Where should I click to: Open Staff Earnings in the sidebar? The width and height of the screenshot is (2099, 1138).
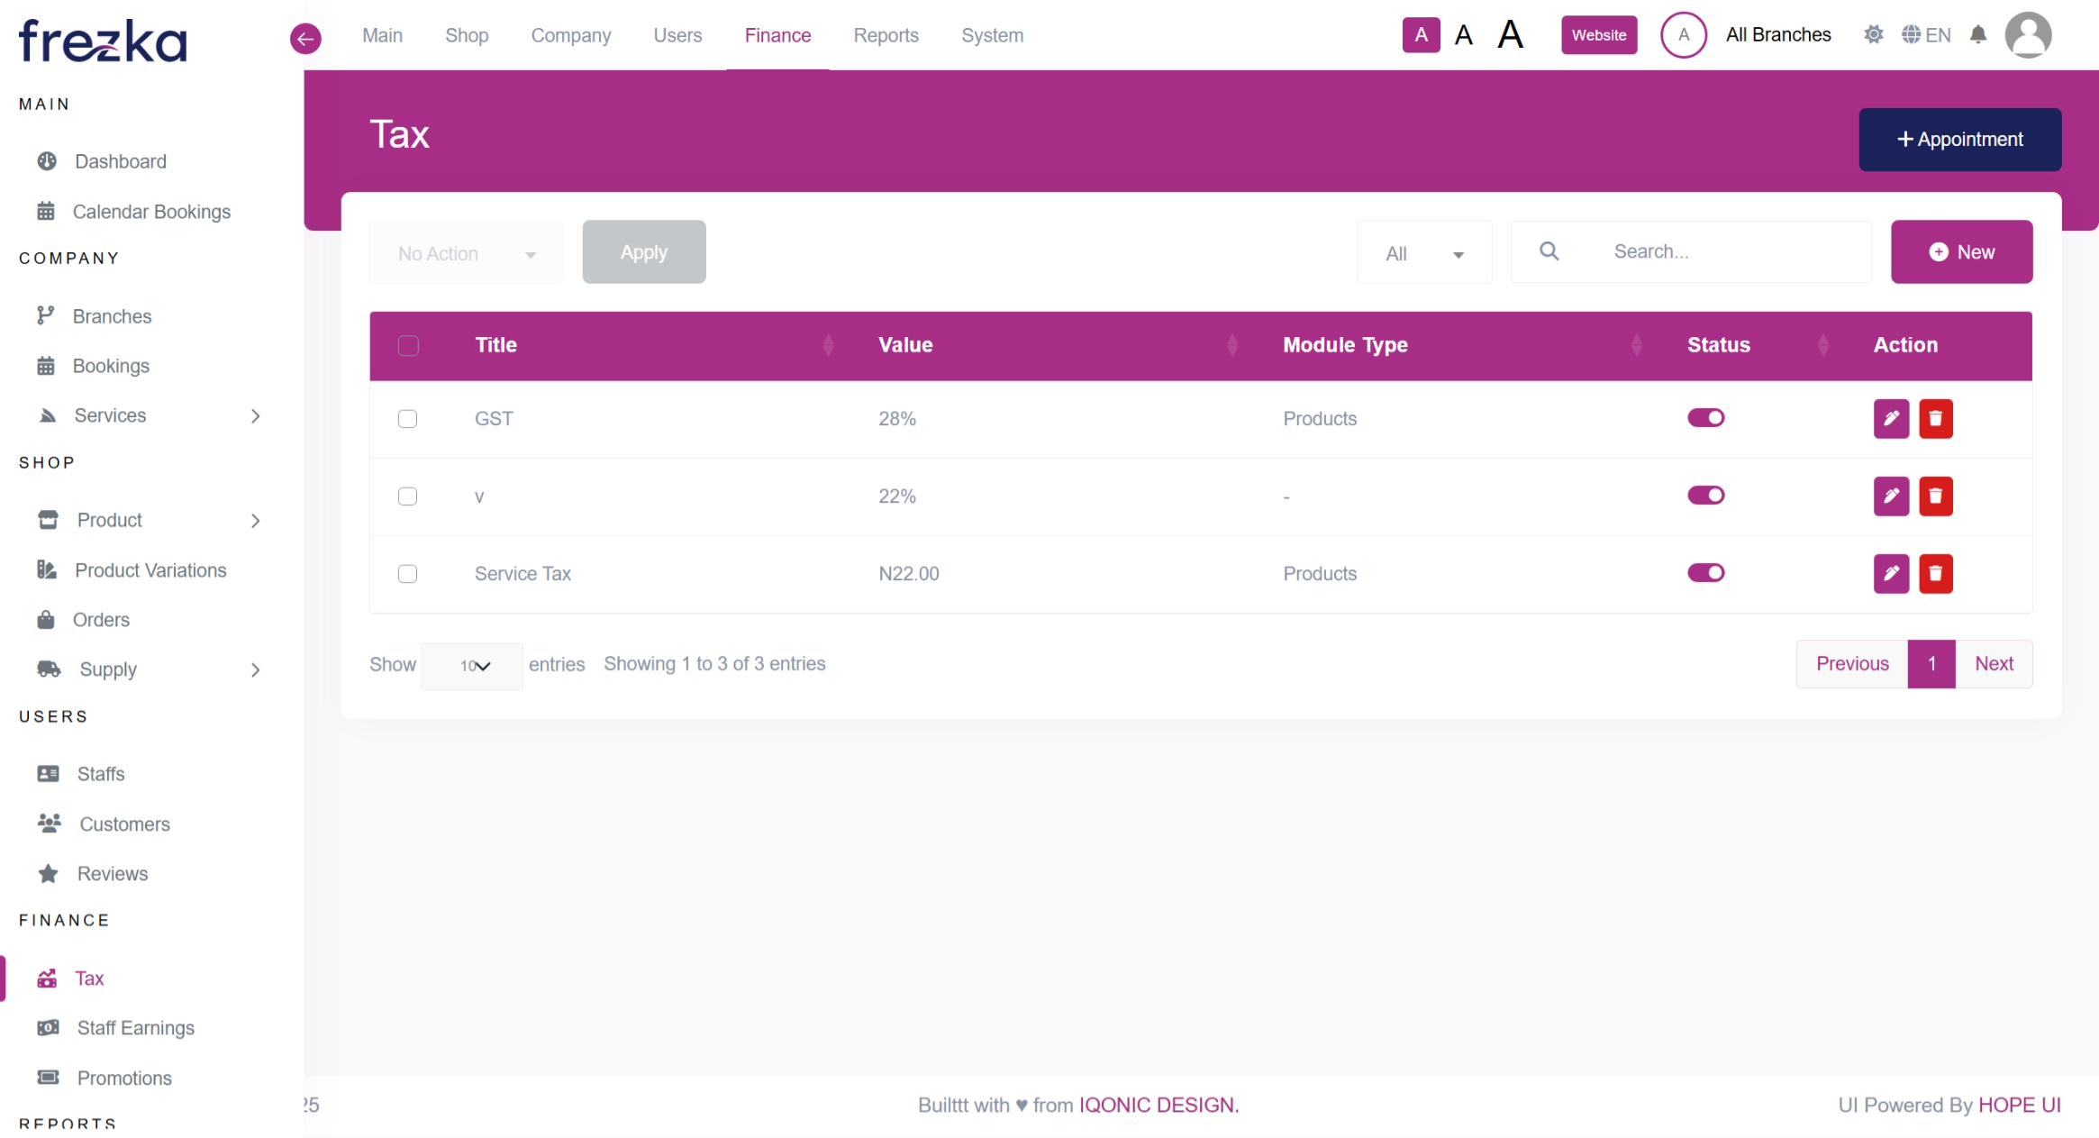pos(135,1028)
